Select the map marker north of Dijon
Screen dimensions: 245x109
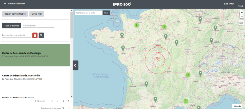tap(176, 43)
